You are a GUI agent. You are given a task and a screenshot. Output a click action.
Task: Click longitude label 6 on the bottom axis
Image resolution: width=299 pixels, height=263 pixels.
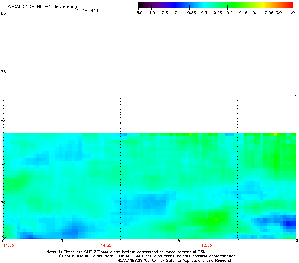pyautogui.click(x=120, y=241)
